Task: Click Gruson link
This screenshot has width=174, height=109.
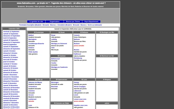Action: [31, 95]
